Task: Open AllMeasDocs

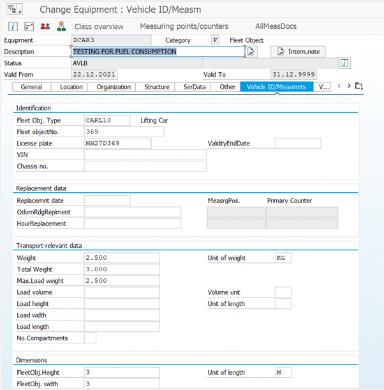Action: click(276, 26)
